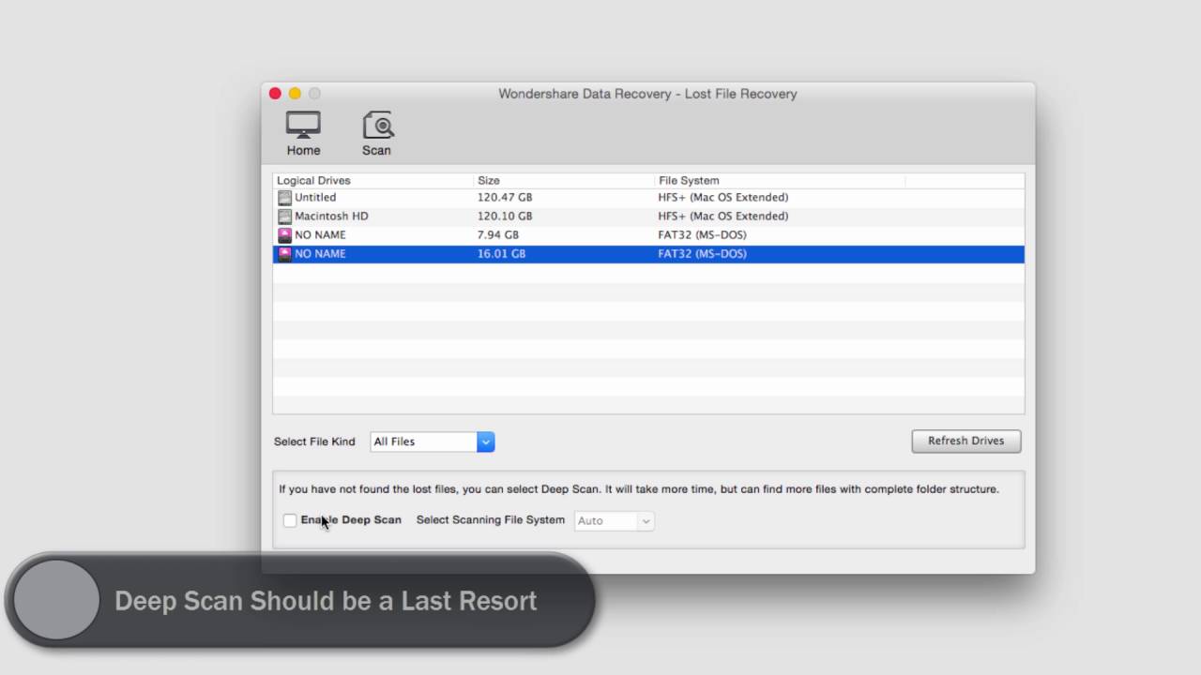Minimize the Data Recovery window
This screenshot has width=1201, height=675.
click(295, 94)
